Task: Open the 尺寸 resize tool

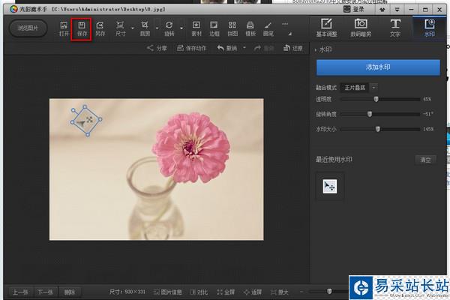Action: [120, 28]
